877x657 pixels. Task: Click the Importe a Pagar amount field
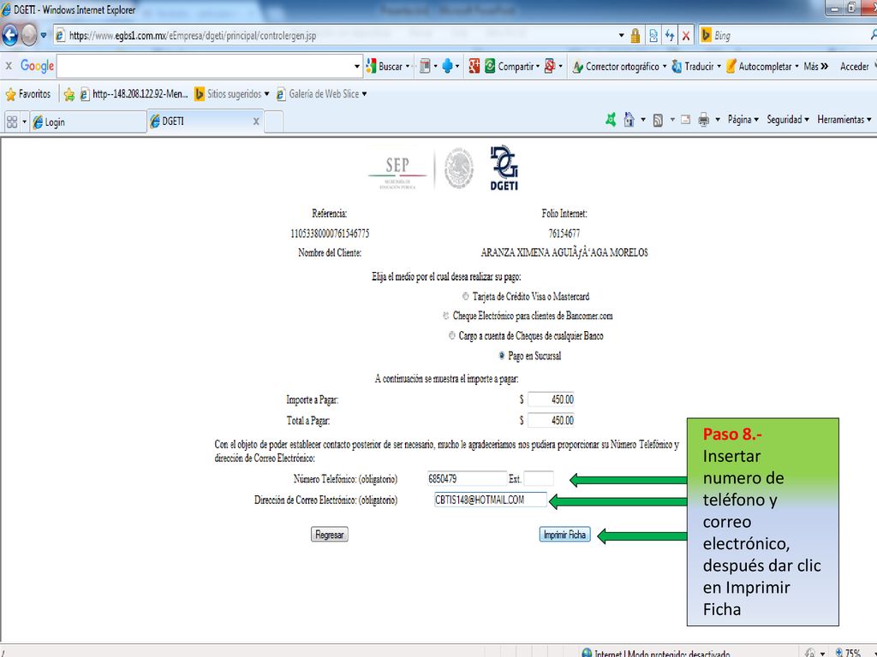pyautogui.click(x=551, y=400)
